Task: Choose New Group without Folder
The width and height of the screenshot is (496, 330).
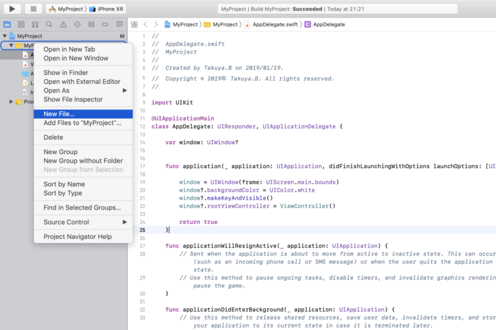Action: coord(83,161)
